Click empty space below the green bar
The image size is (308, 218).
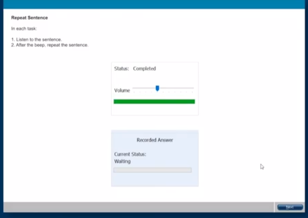point(155,110)
